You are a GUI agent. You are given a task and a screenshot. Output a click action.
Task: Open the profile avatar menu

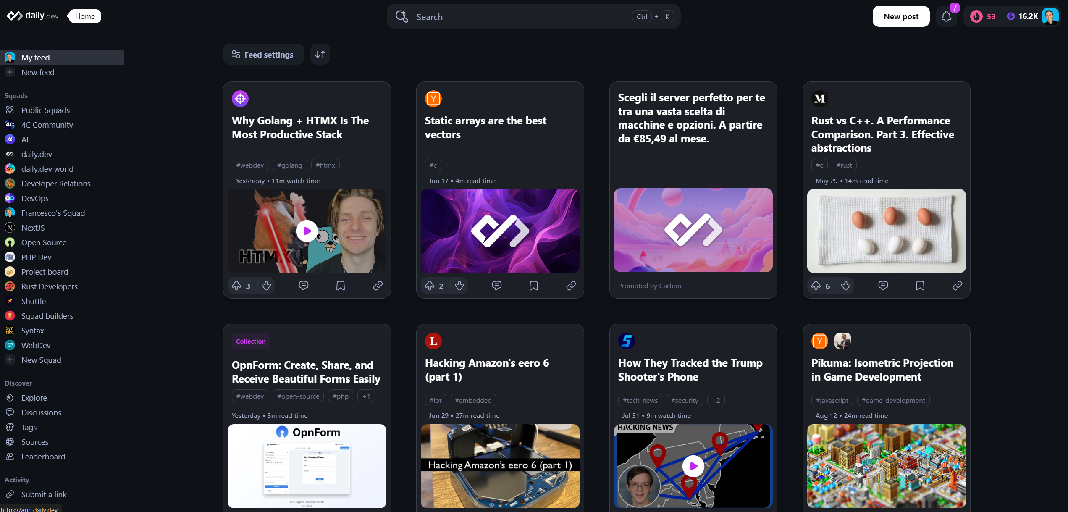coord(1050,16)
